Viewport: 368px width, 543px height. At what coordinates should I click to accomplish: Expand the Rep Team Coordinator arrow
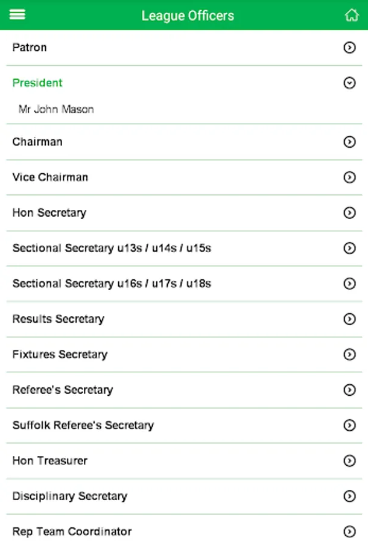click(x=349, y=532)
